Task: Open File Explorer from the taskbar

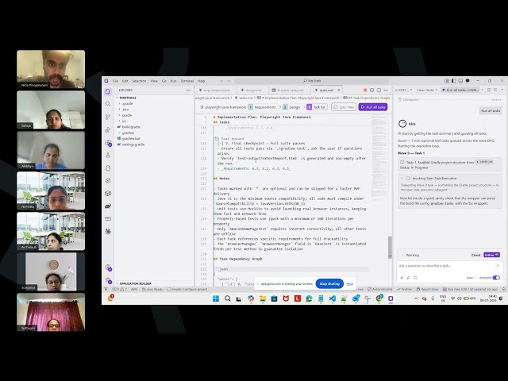Action: [263, 298]
